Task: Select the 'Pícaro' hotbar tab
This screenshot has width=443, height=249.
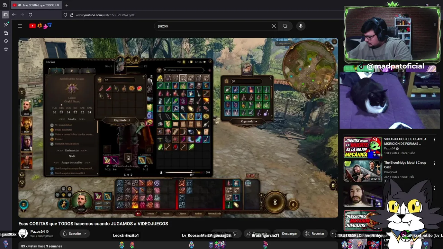Action: coord(166,213)
